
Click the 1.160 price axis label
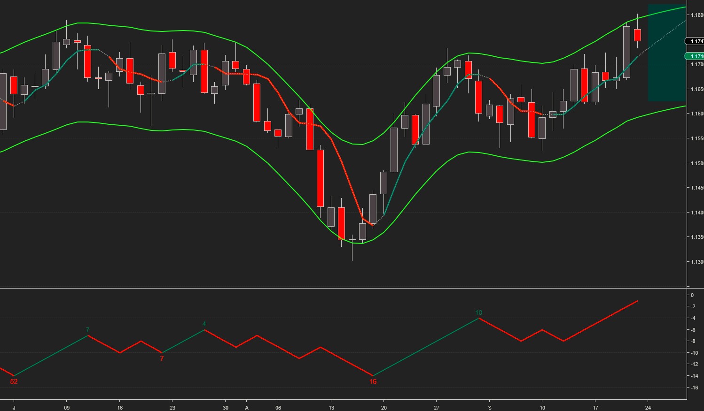(697, 114)
